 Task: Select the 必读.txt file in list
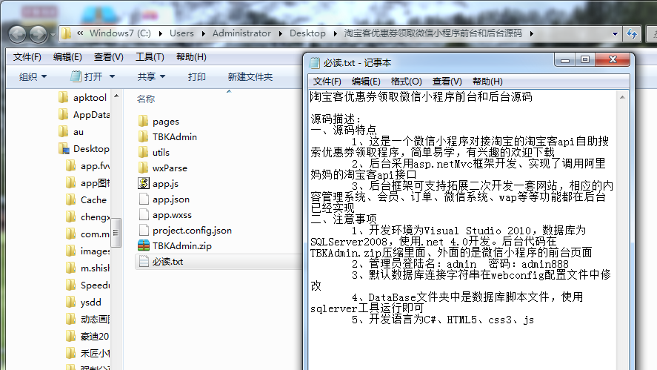pos(218,261)
